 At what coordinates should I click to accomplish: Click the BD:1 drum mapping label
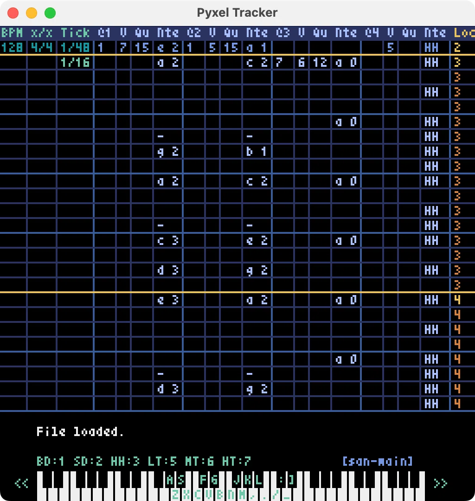(x=51, y=461)
